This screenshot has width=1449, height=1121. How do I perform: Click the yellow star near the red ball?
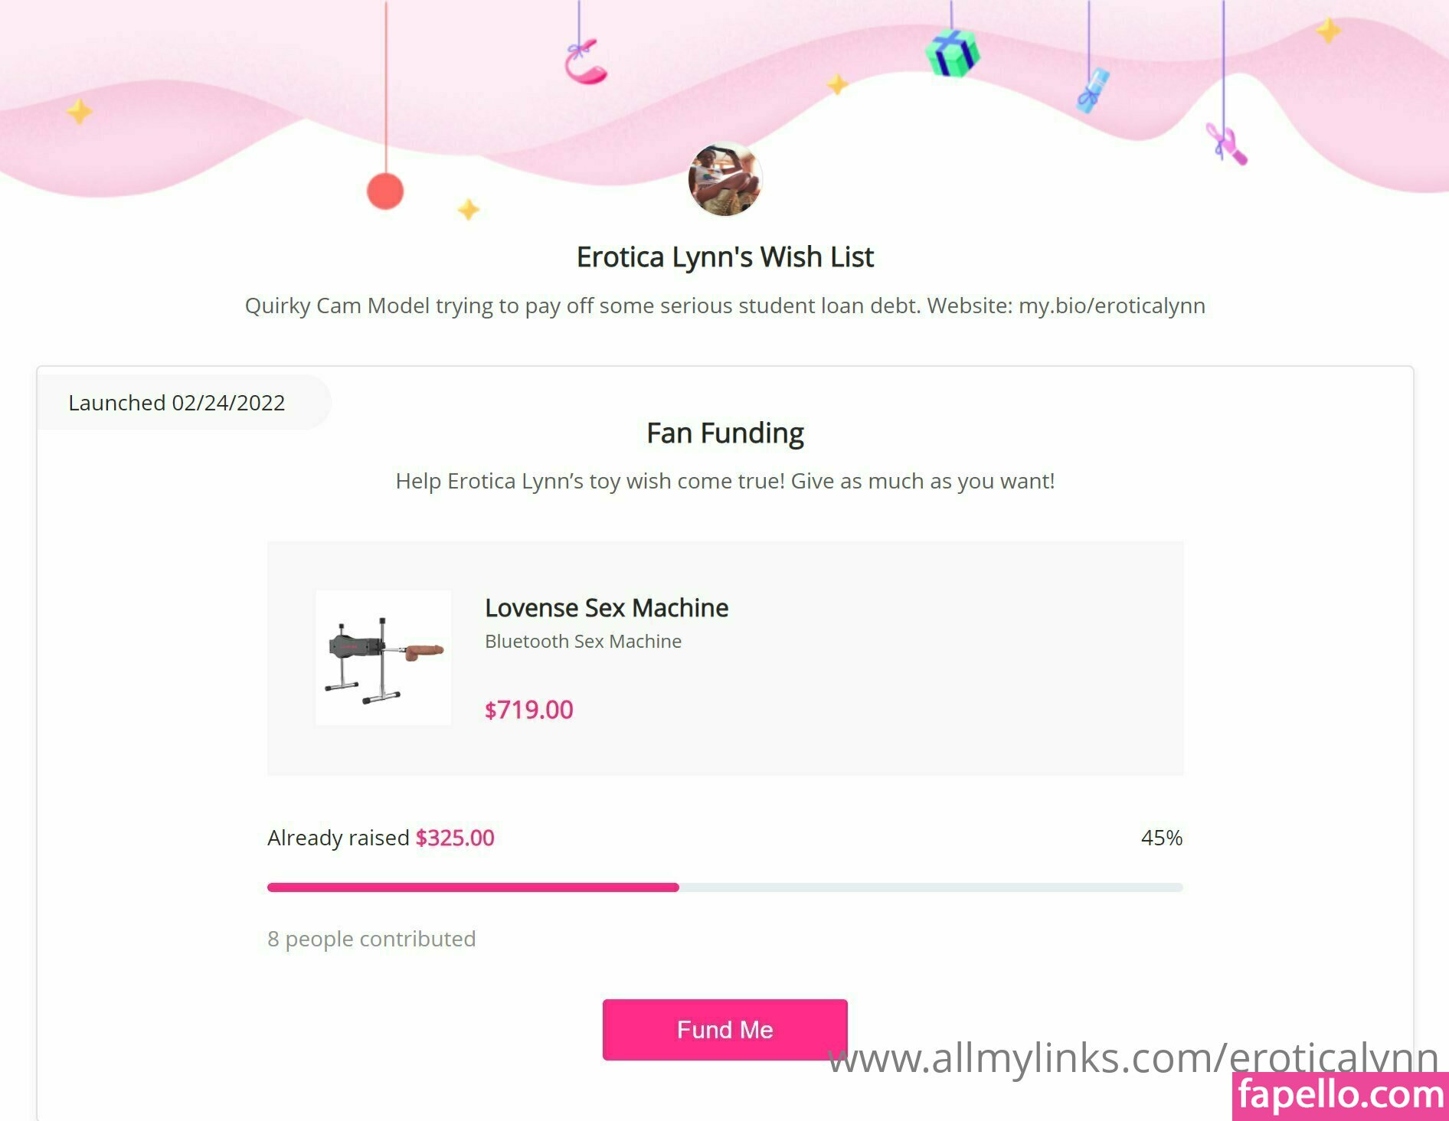click(468, 209)
